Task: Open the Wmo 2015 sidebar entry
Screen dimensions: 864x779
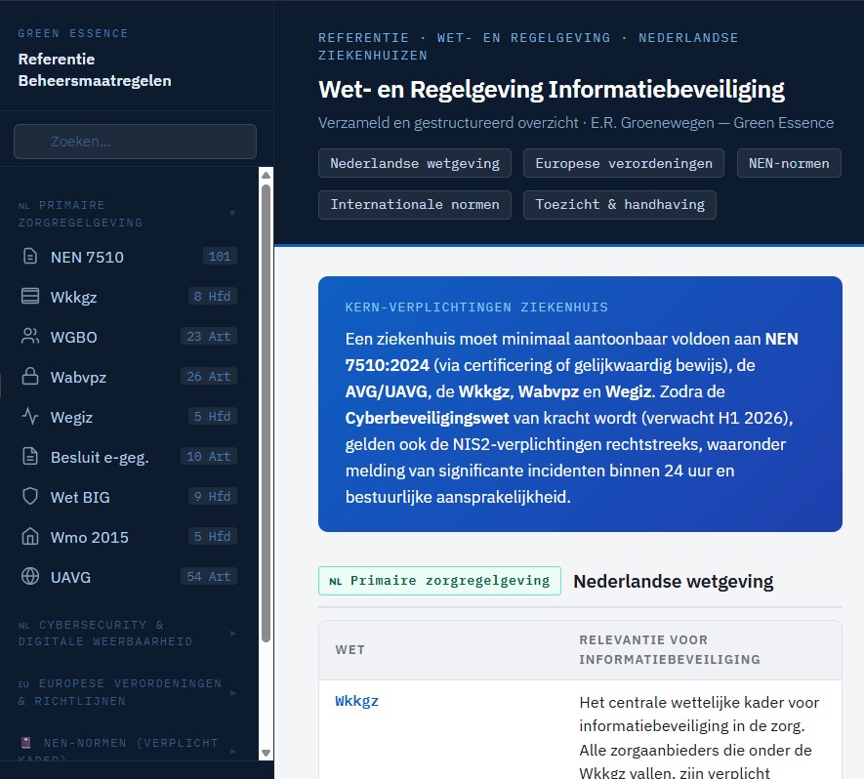Action: pyautogui.click(x=129, y=537)
